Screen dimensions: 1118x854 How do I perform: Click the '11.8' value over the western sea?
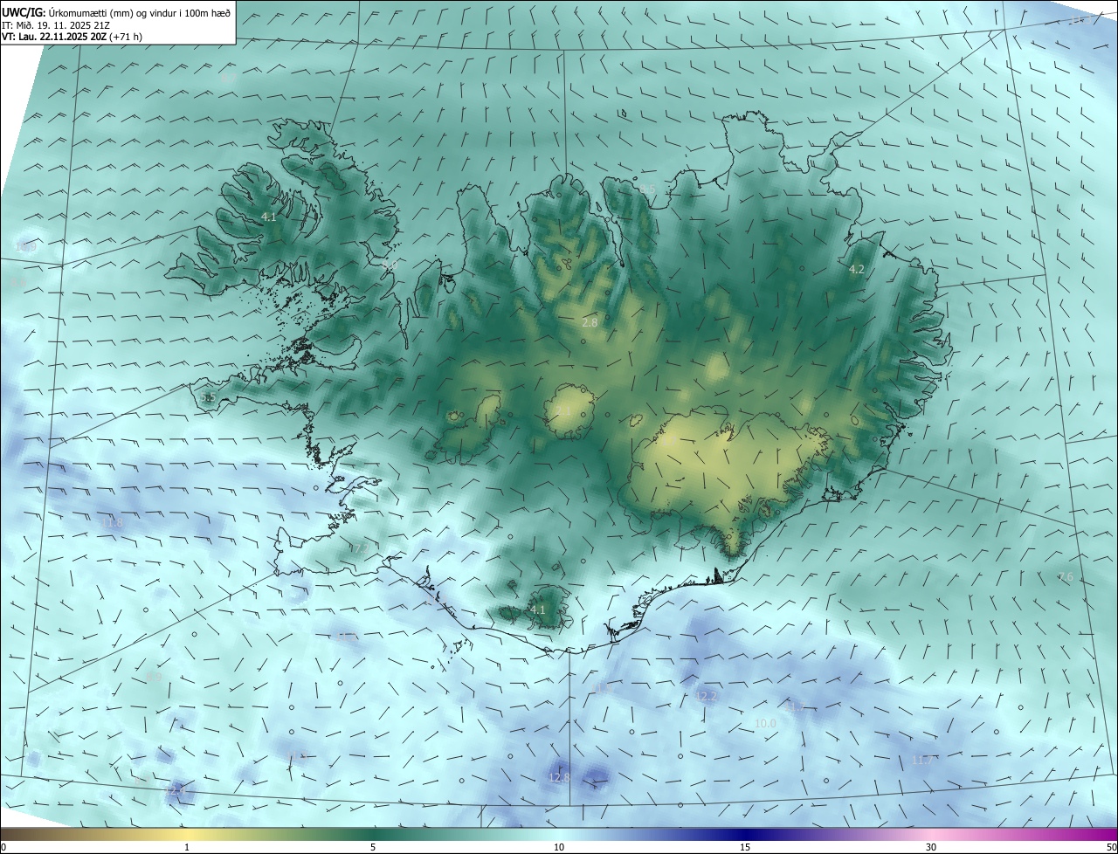click(113, 523)
